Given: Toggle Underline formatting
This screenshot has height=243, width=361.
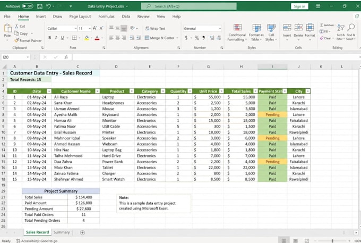Looking at the screenshot, I should (x=62, y=38).
